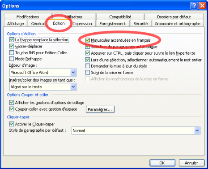Toggle Majuscules accentuées en français

tap(87, 40)
